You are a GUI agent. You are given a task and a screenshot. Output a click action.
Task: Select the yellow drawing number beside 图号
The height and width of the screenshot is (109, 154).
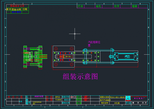click(37, 103)
